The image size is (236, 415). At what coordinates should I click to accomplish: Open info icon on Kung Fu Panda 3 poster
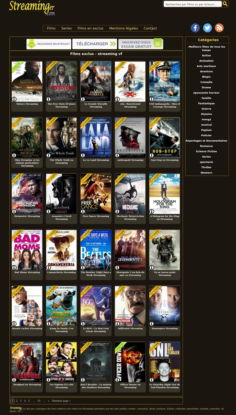coord(48,323)
